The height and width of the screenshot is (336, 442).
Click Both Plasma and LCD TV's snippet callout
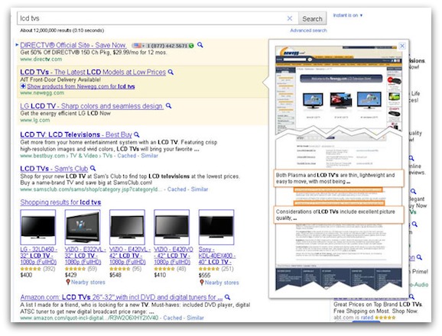pos(339,178)
